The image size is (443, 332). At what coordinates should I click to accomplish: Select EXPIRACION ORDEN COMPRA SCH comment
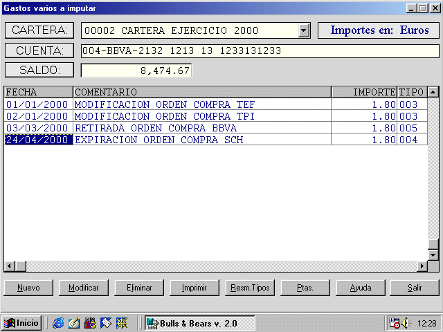click(202, 140)
